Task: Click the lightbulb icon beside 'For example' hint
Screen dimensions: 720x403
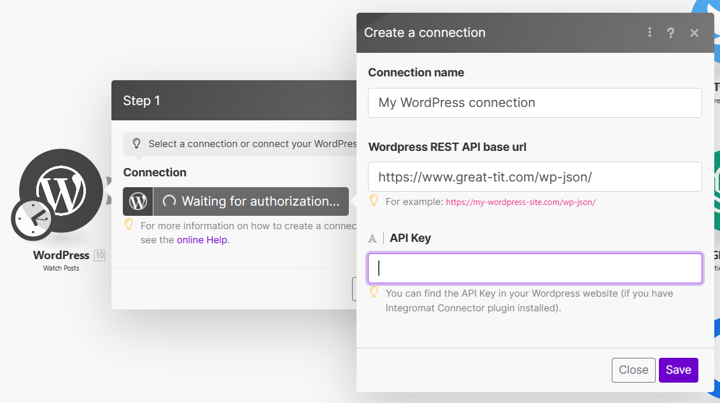Action: 374,200
